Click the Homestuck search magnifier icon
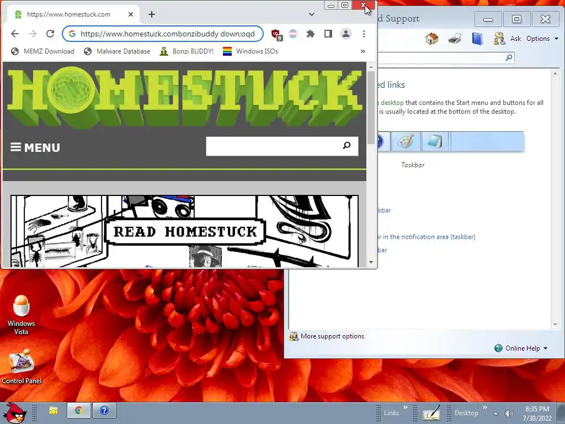Screen dimensions: 565x424 (347, 145)
